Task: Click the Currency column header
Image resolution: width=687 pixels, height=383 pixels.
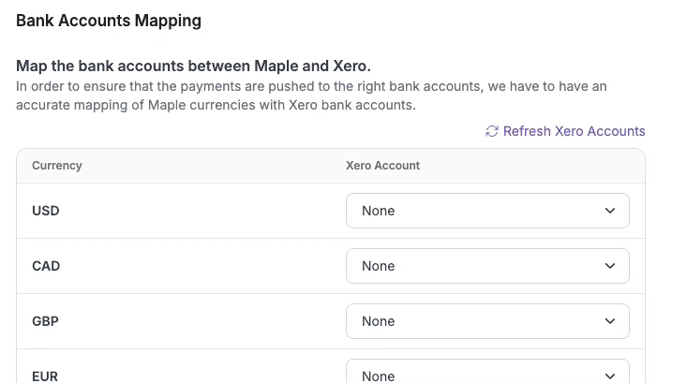Action: 57,166
